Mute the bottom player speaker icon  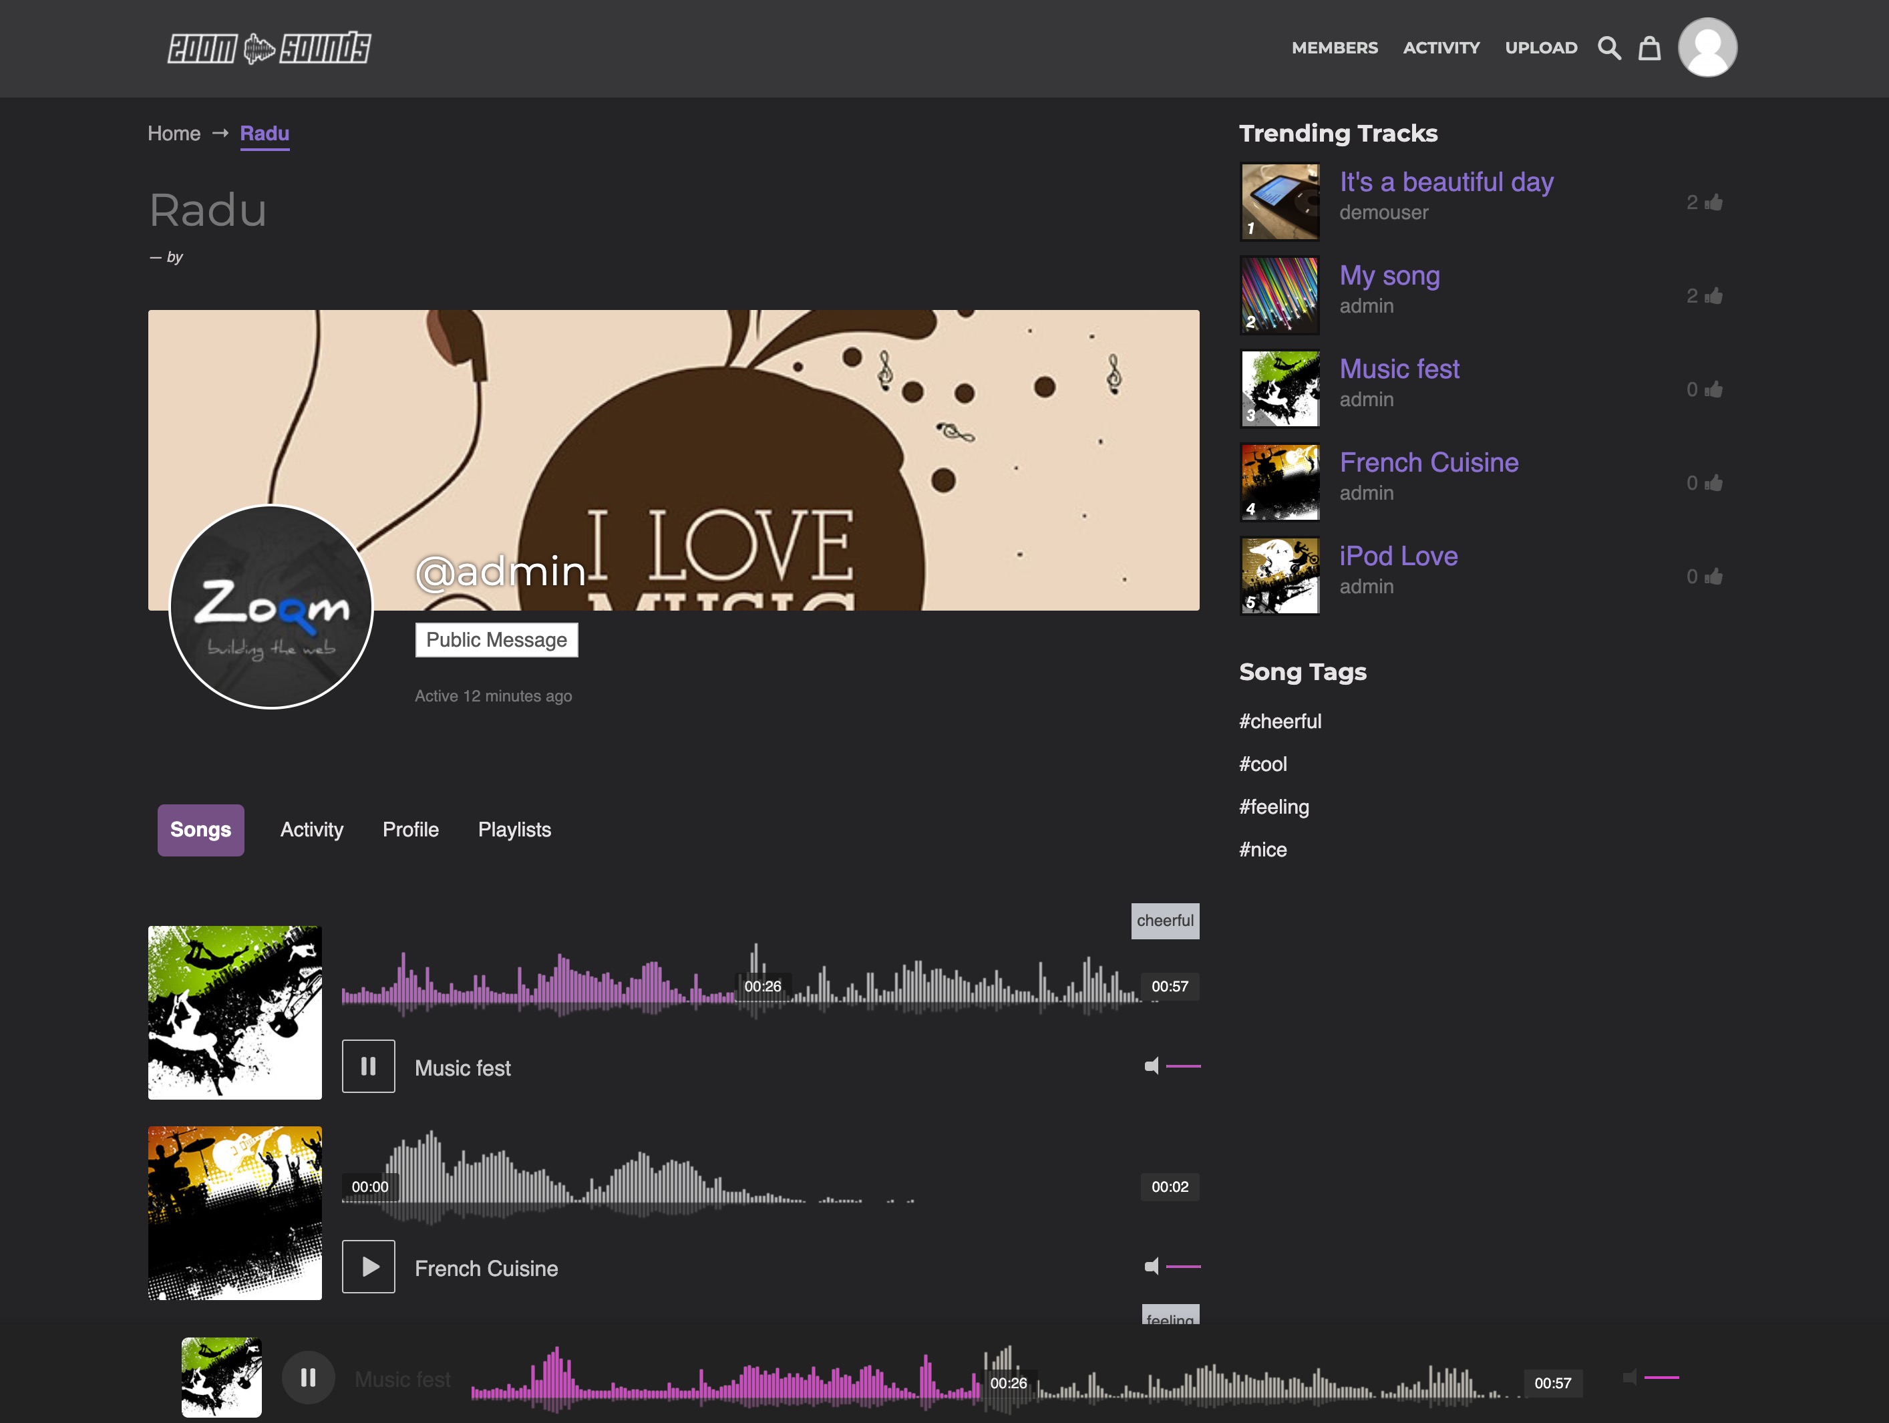tap(1629, 1378)
